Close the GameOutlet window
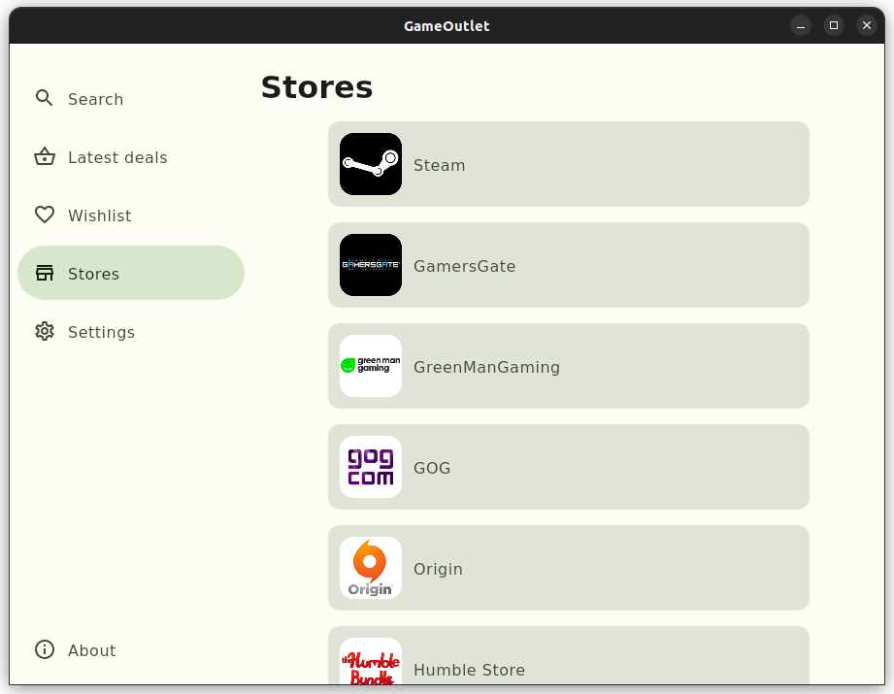Viewport: 894px width, 694px height. (x=867, y=25)
